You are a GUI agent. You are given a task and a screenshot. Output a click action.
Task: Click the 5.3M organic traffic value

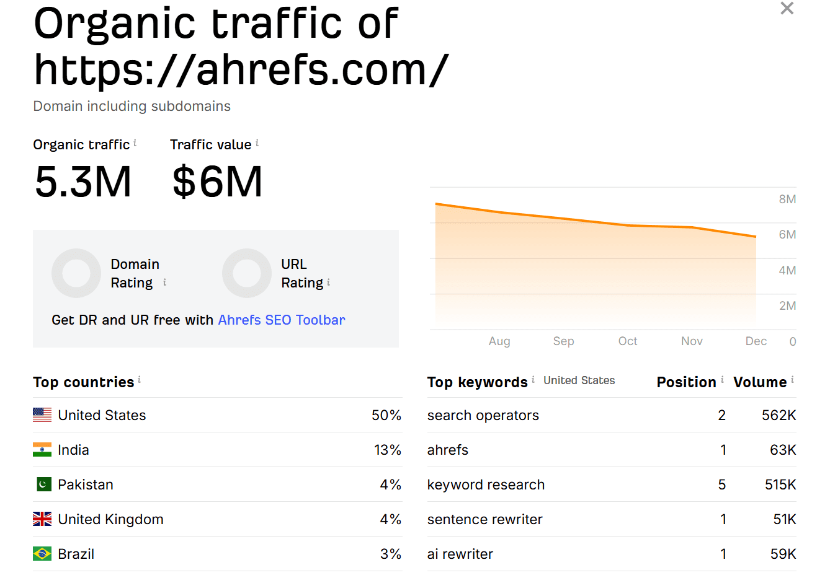(x=83, y=182)
